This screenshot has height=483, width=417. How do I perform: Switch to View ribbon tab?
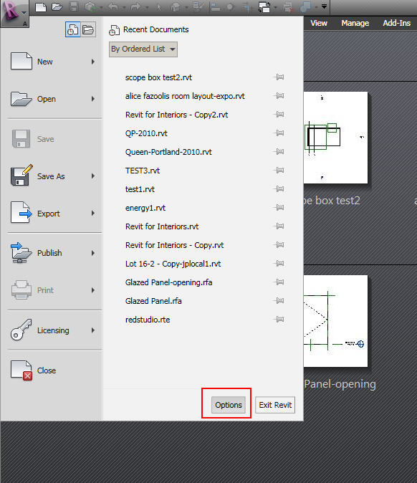(x=319, y=23)
